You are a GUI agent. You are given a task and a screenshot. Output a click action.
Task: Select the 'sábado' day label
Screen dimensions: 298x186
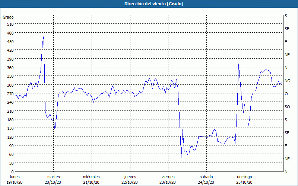(x=206, y=177)
